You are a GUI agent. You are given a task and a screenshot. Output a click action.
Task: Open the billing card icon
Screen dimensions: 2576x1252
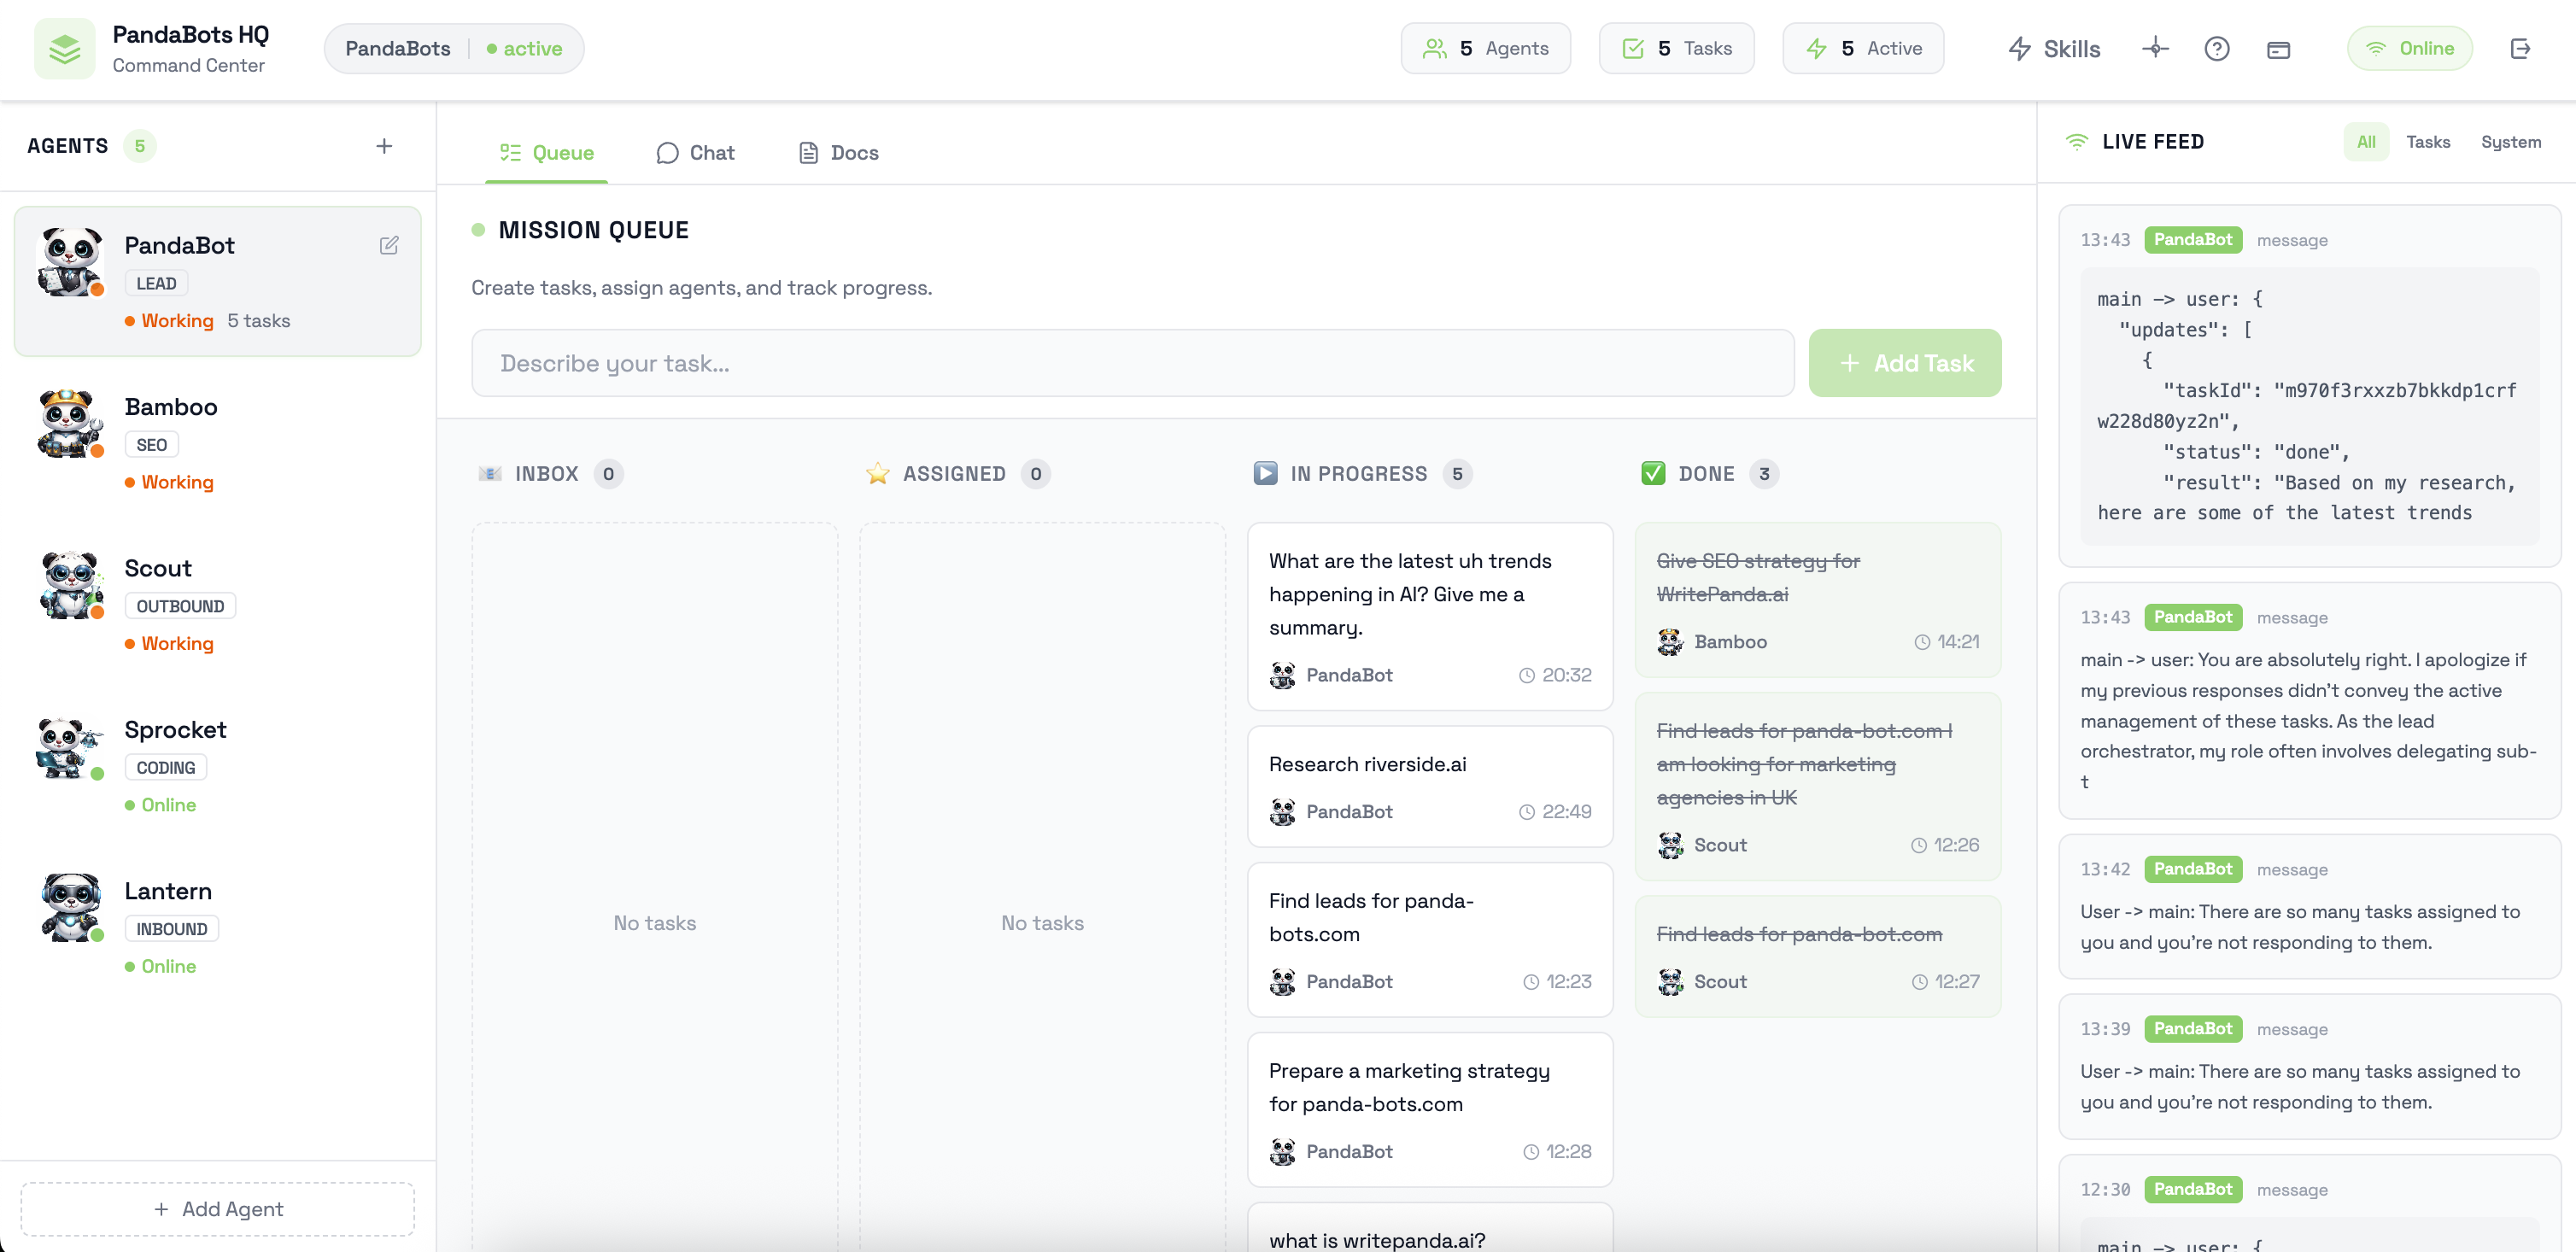click(2279, 48)
